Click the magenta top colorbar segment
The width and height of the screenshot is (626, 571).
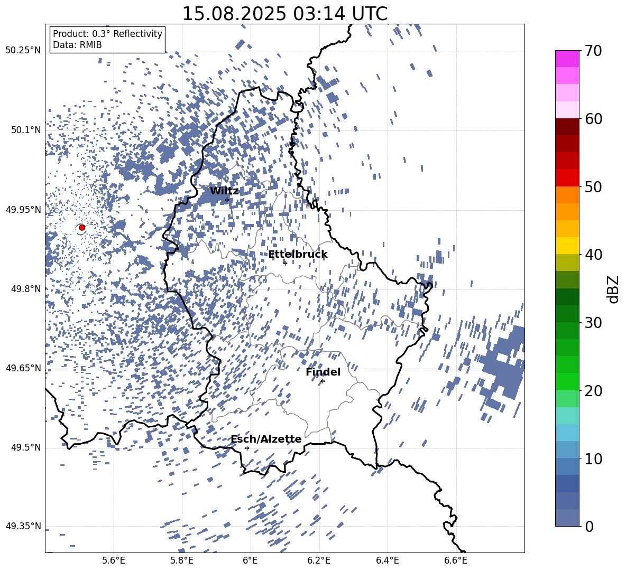pos(567,59)
